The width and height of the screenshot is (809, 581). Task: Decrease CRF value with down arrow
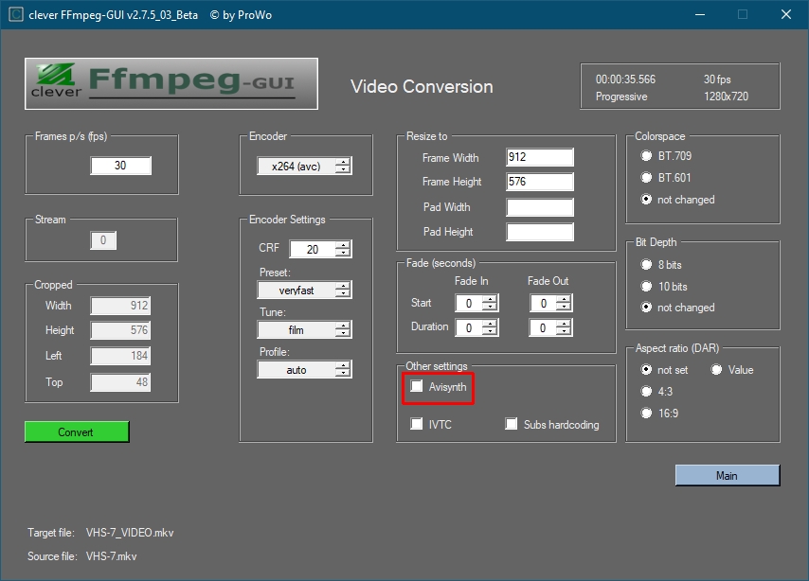(x=343, y=254)
